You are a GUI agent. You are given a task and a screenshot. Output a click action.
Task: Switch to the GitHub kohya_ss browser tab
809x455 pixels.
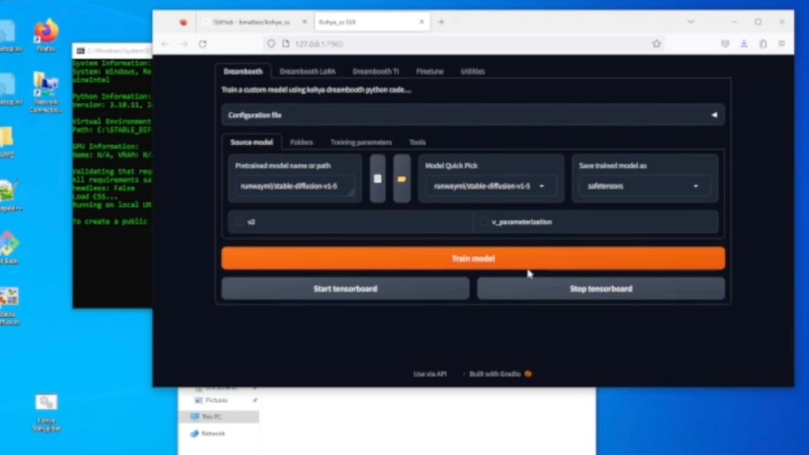(x=252, y=22)
